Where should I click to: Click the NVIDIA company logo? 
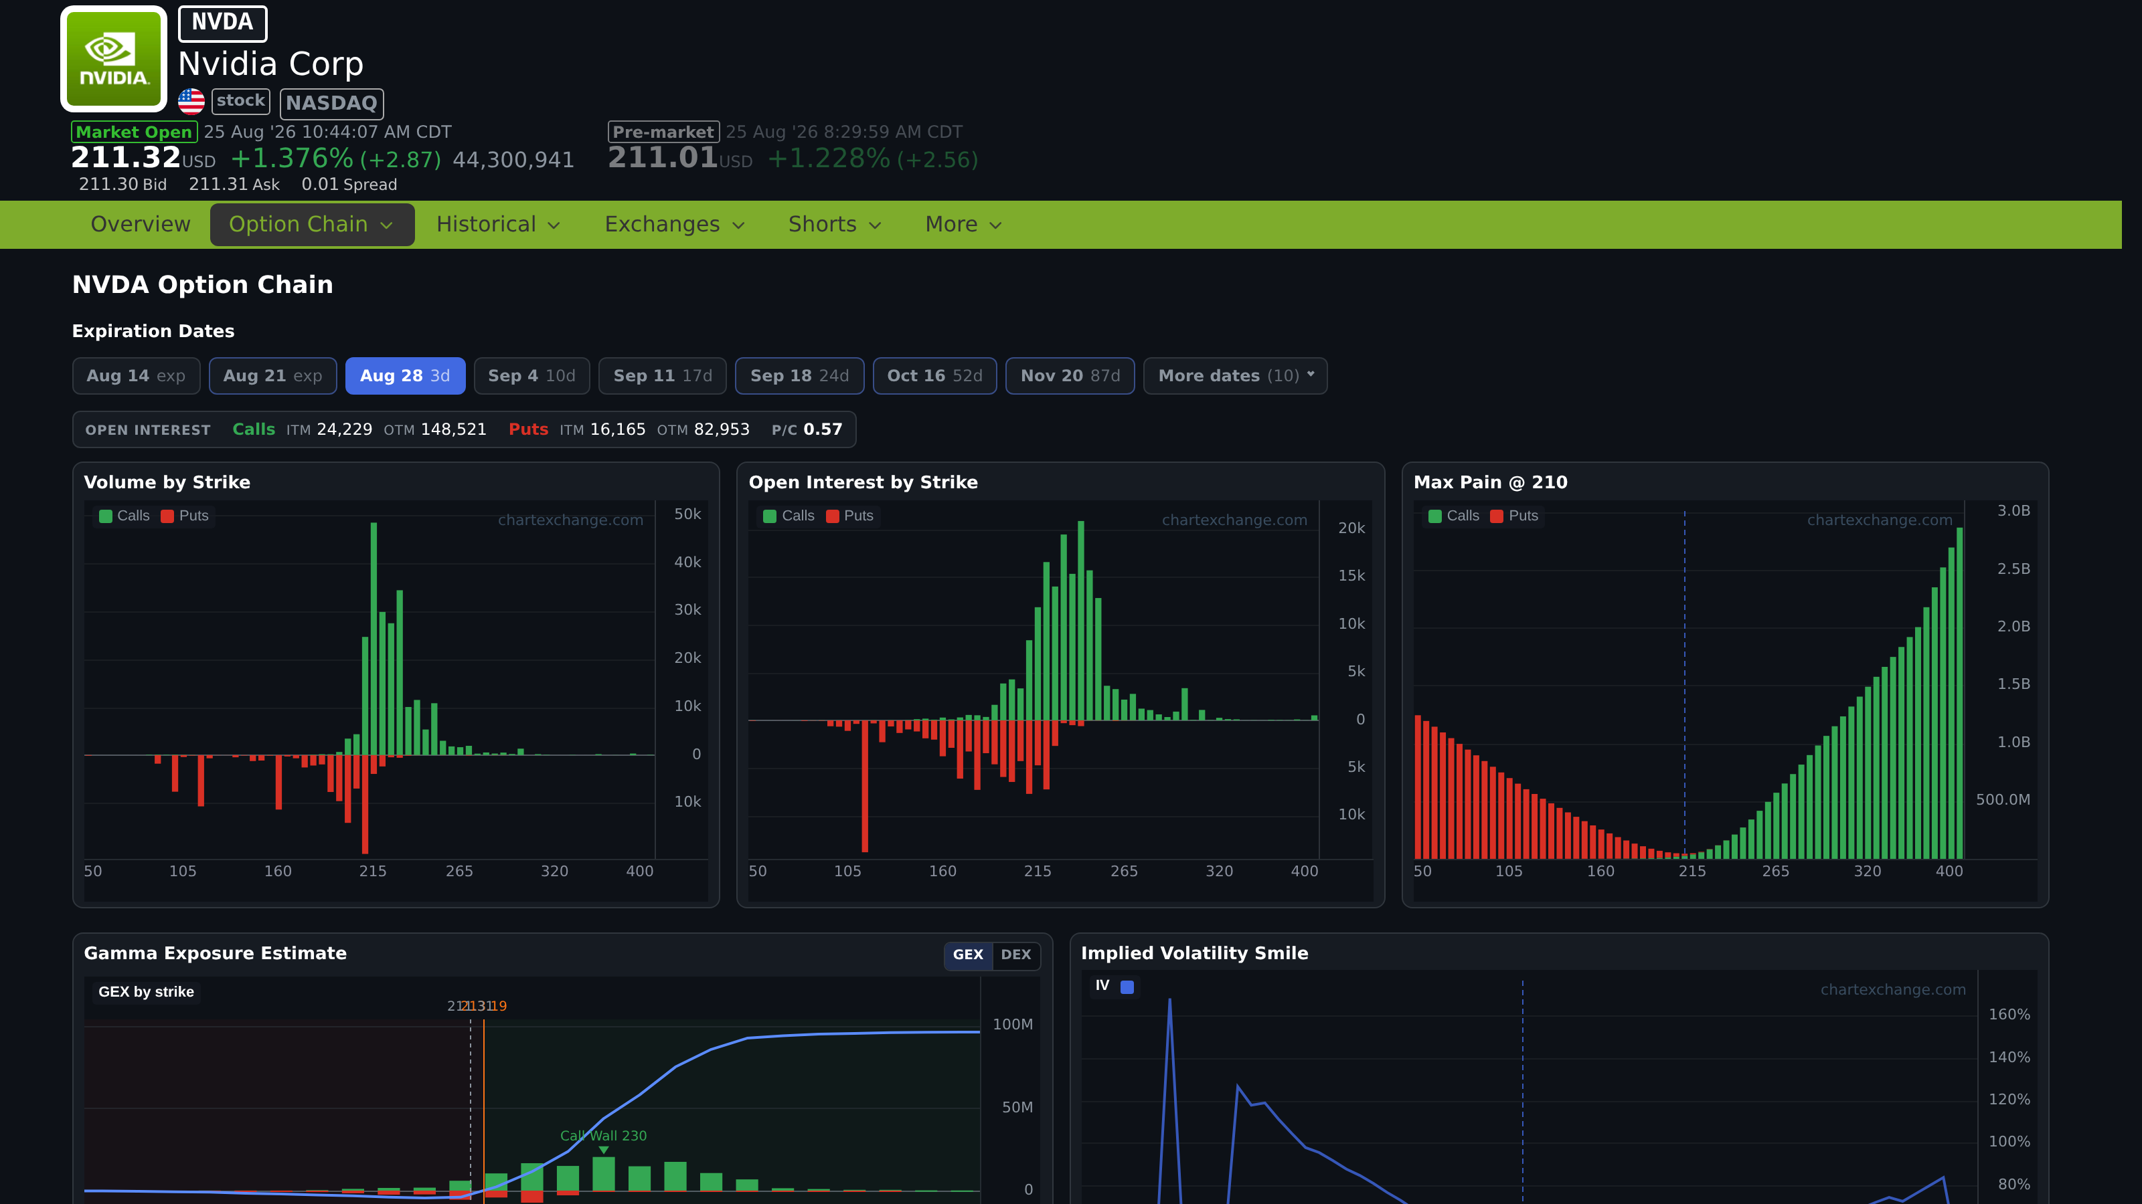click(x=114, y=59)
